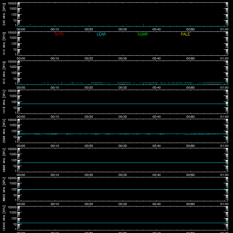Viewport: 233px width, 233px height.
Task: Select the 1415 MHz [SFU] axis title
Action: coord(4,102)
